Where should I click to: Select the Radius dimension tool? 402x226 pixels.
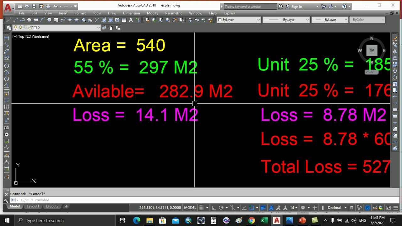click(6, 66)
